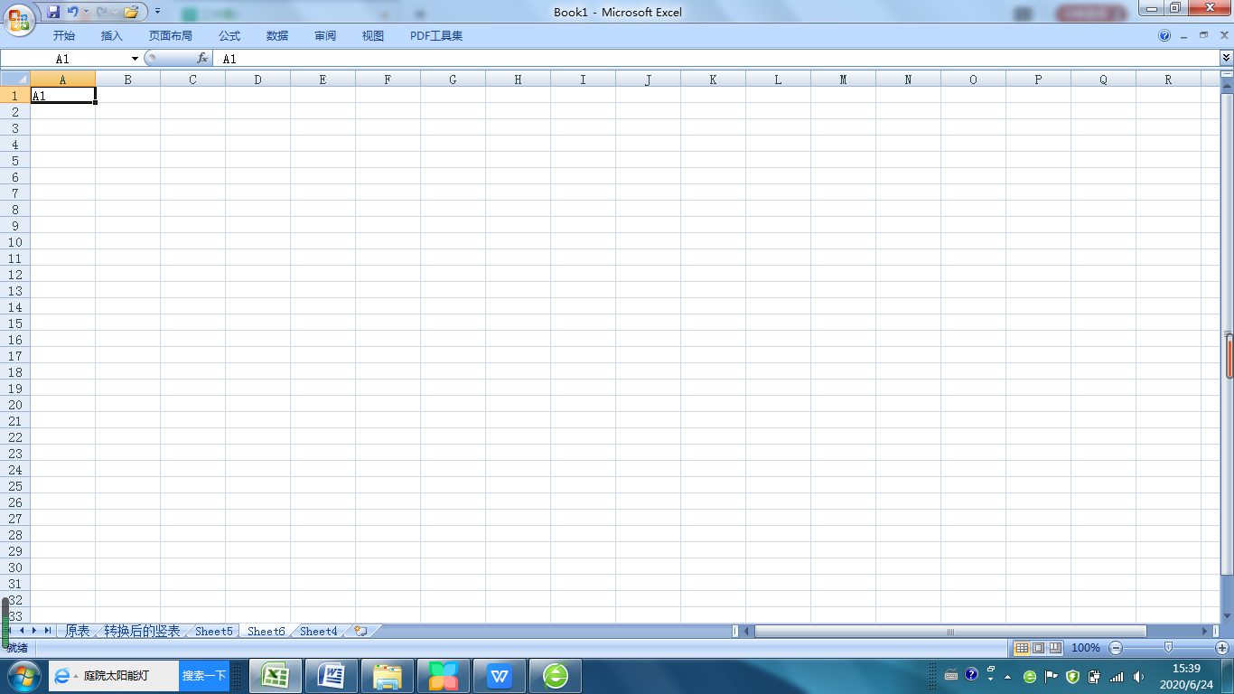
Task: Open the colorful four-petal taskbar app
Action: 444,676
